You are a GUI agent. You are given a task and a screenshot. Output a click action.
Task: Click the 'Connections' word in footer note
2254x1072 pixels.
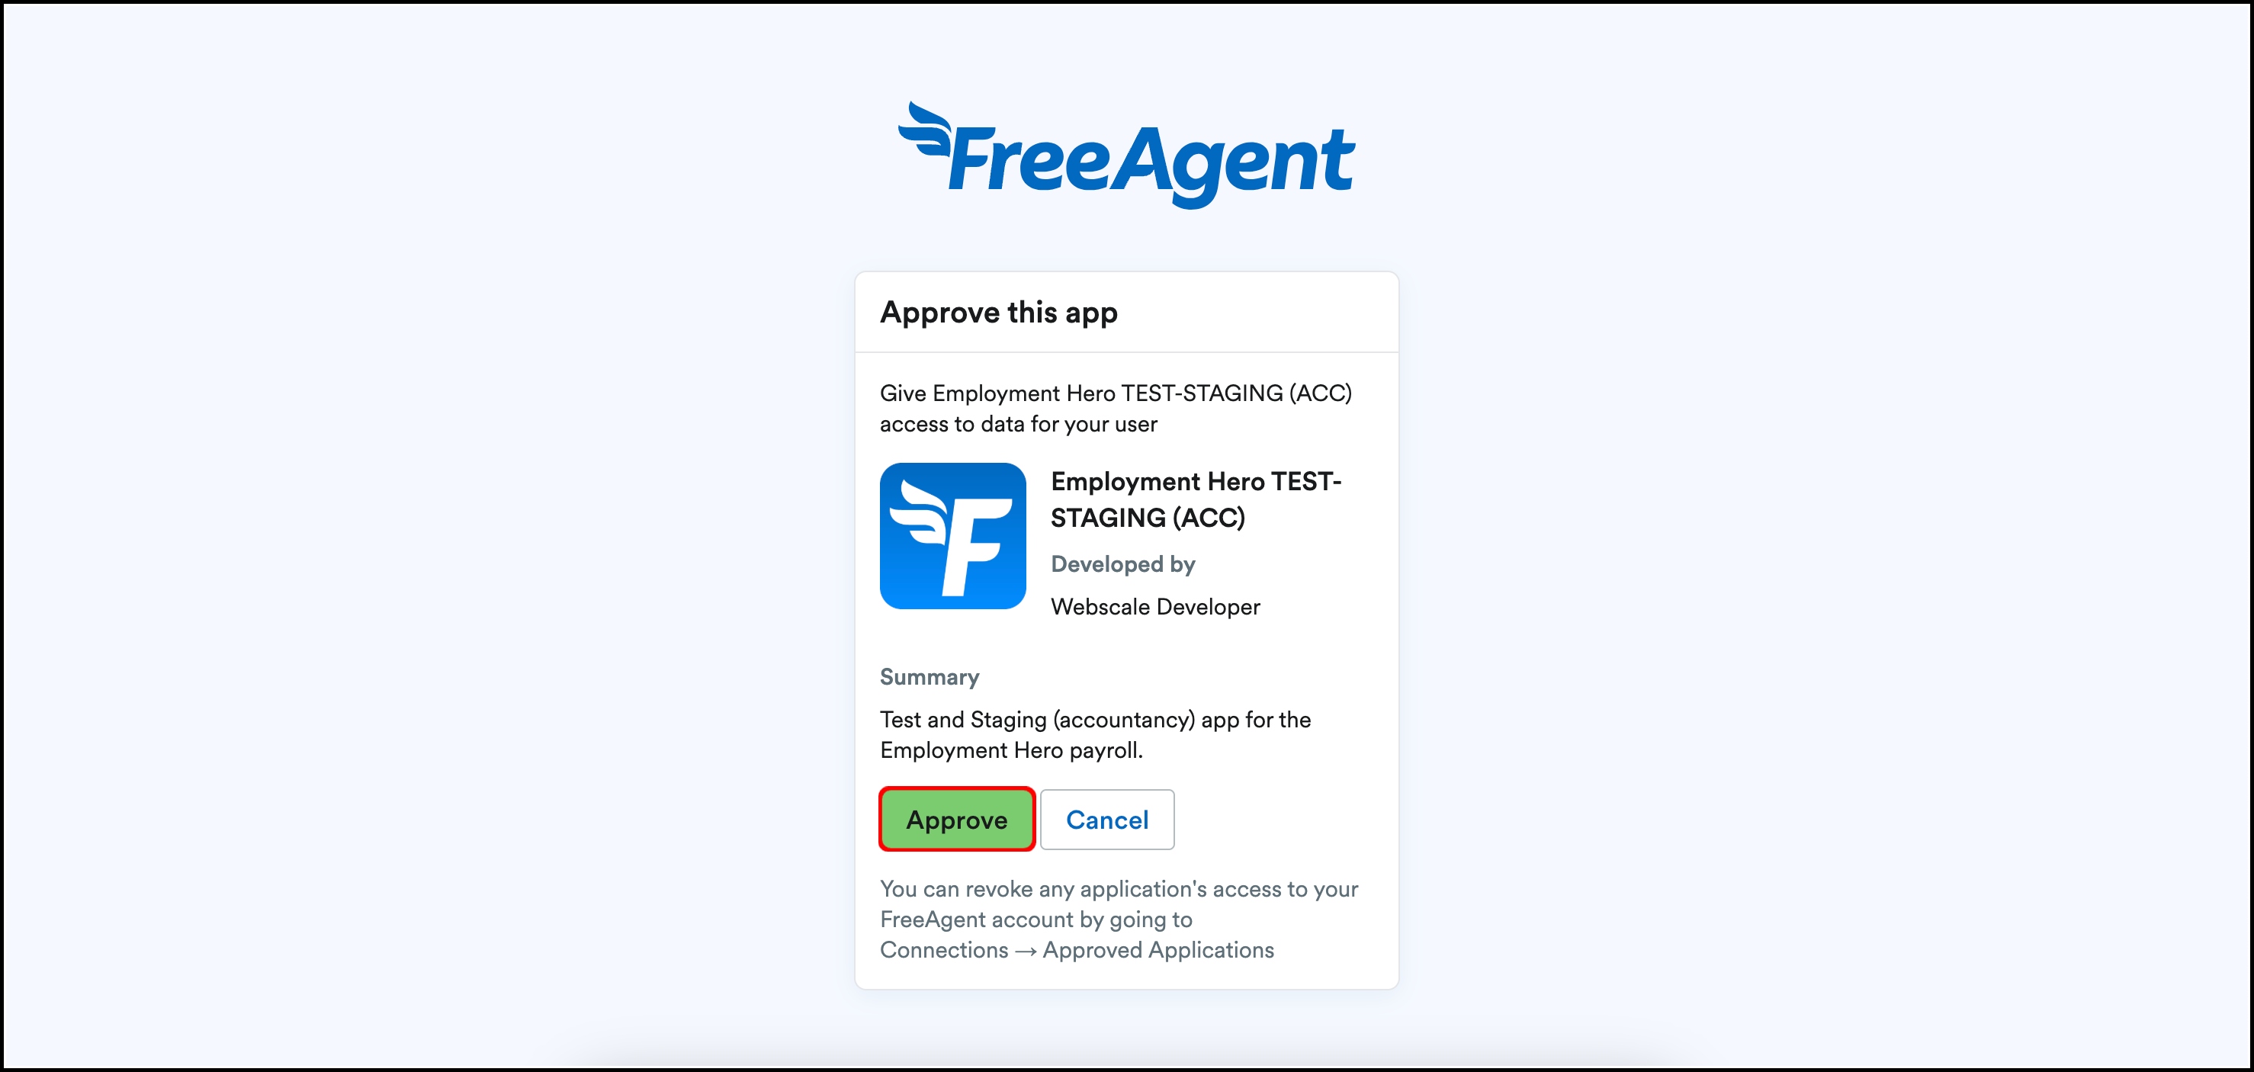tap(944, 949)
